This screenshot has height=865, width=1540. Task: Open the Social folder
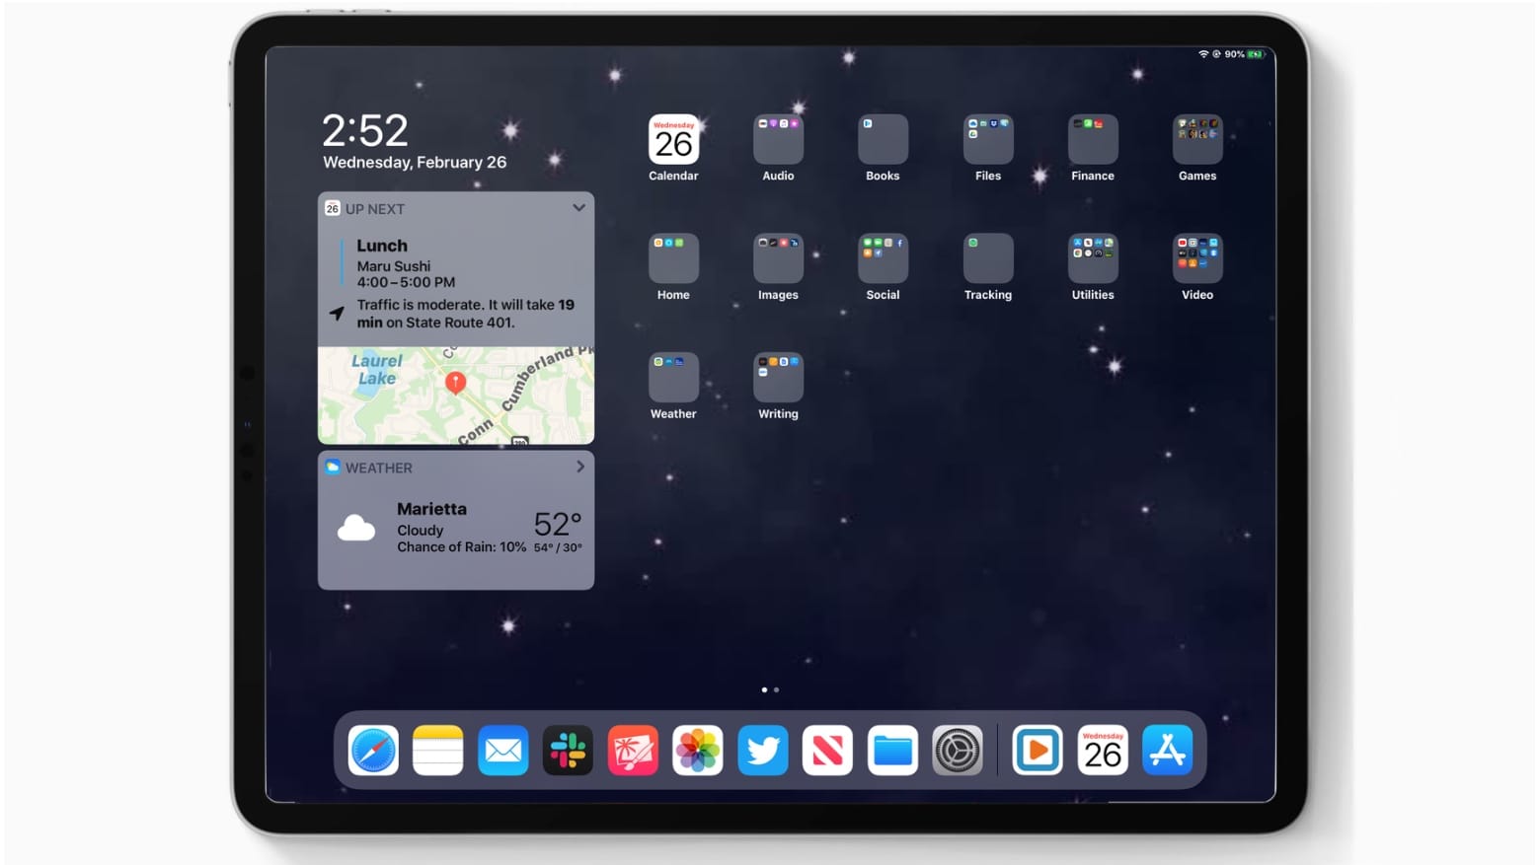coord(883,258)
